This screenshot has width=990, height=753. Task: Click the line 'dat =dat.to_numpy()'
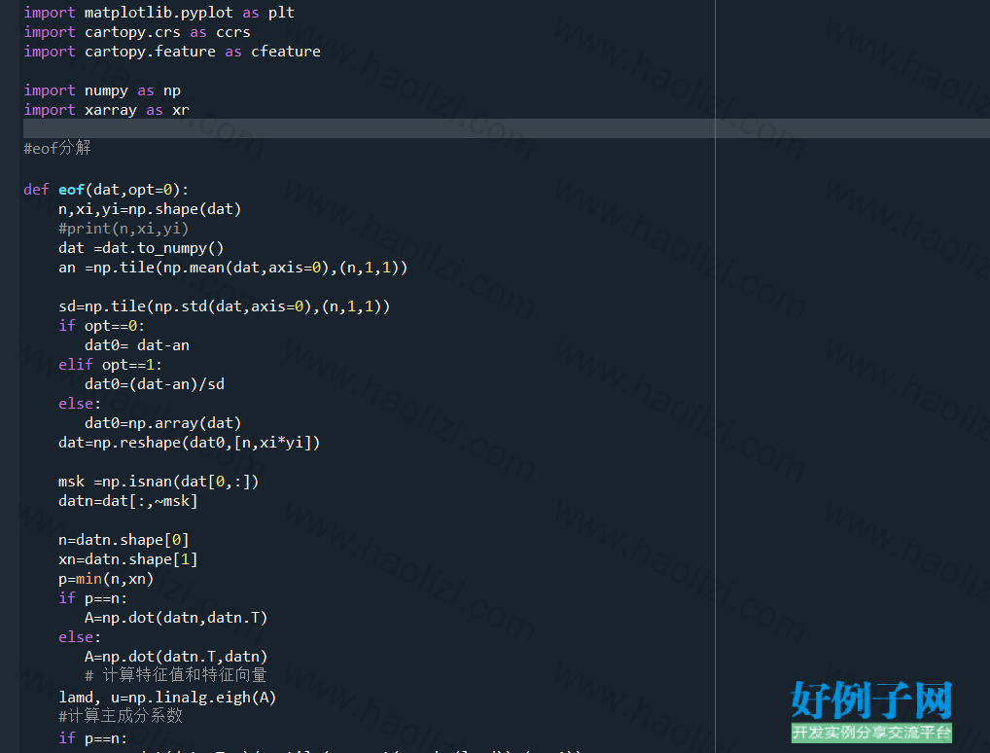point(141,248)
